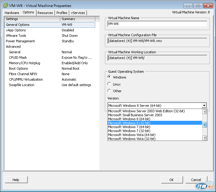Select the Linux guest OS radio button

click(x=109, y=84)
